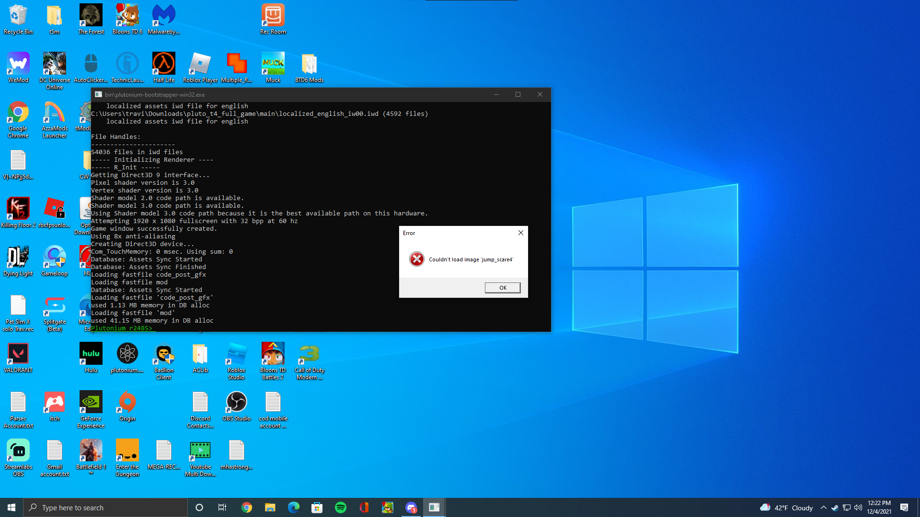Open Task View on the taskbar
This screenshot has height=517, width=920.
click(222, 507)
